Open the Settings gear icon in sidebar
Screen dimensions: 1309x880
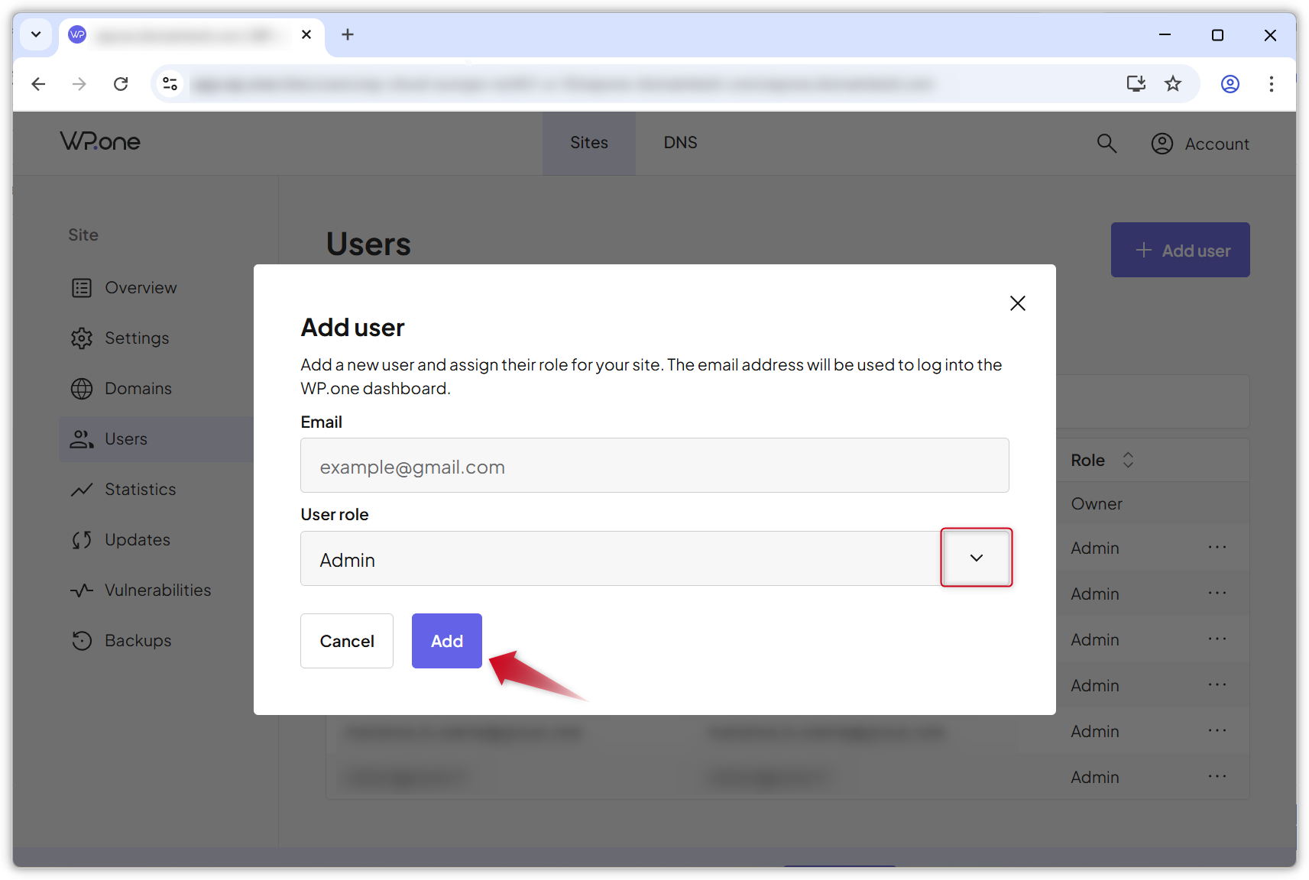82,338
